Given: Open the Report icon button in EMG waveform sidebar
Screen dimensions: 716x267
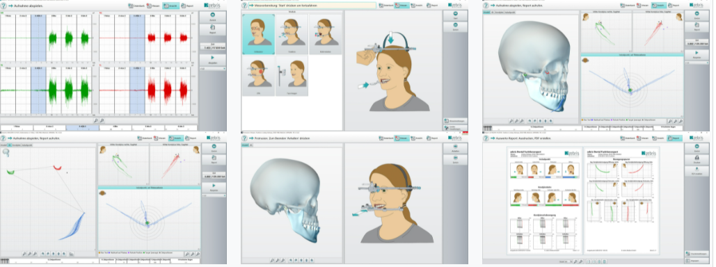Looking at the screenshot, I should [x=212, y=29].
